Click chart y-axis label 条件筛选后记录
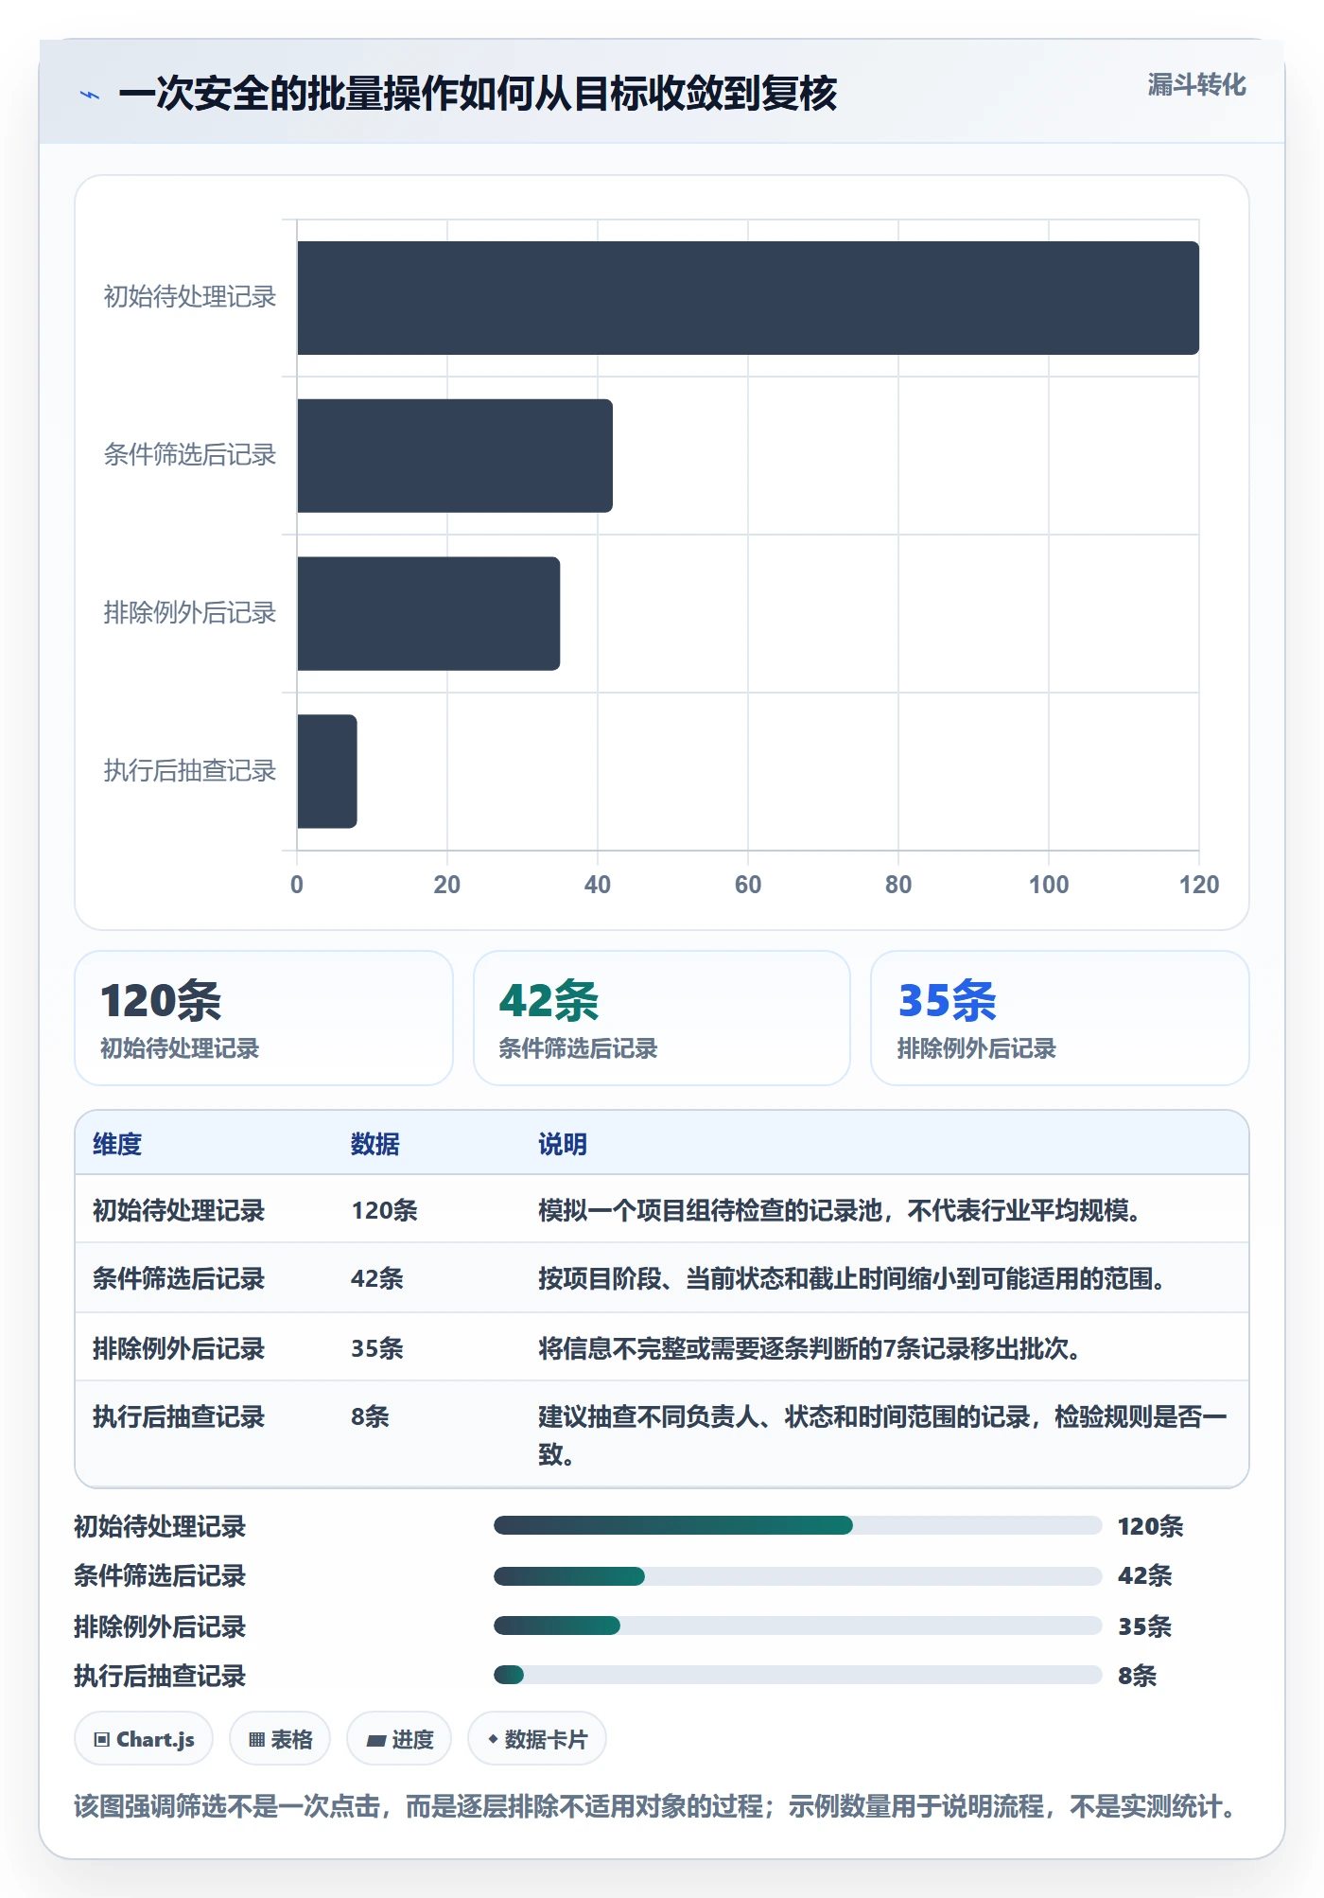Image resolution: width=1324 pixels, height=1898 pixels. click(x=189, y=455)
